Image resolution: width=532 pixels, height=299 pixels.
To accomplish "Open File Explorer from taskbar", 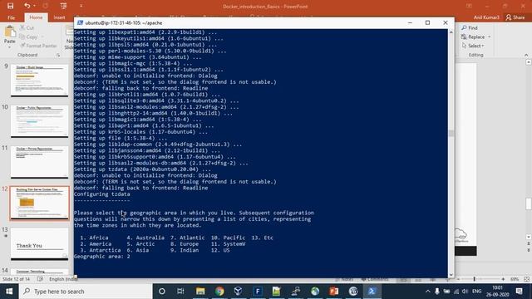I will coord(200,292).
